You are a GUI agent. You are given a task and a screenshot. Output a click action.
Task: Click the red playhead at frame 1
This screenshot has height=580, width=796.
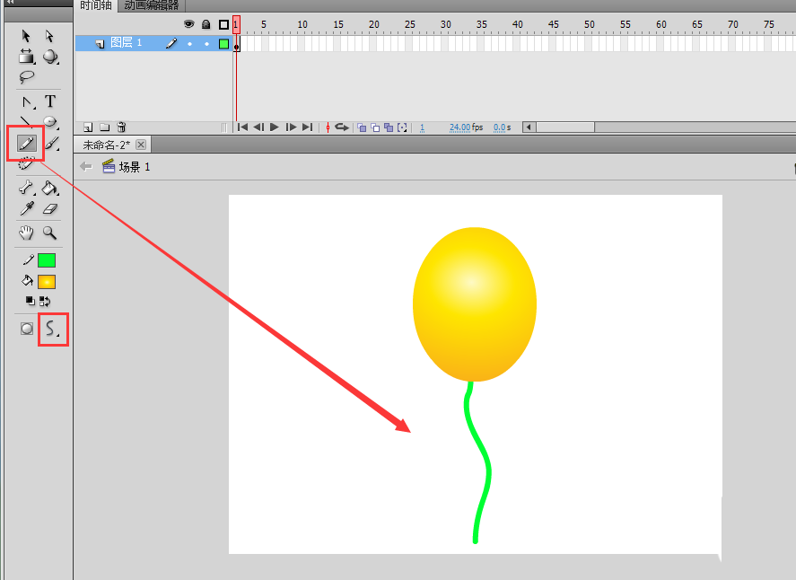236,24
